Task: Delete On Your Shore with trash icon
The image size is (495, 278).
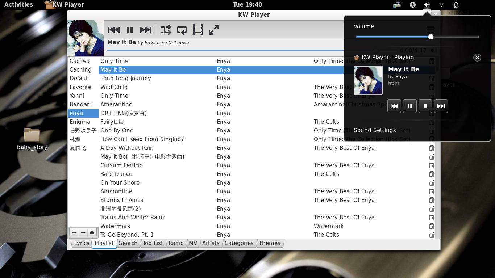Action: [432, 183]
